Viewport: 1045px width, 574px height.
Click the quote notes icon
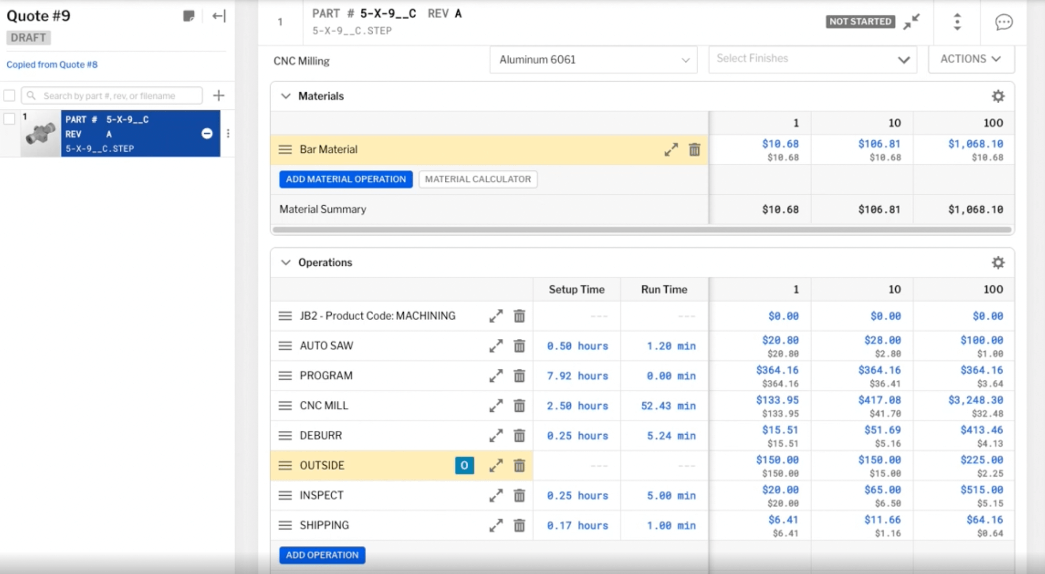[189, 16]
